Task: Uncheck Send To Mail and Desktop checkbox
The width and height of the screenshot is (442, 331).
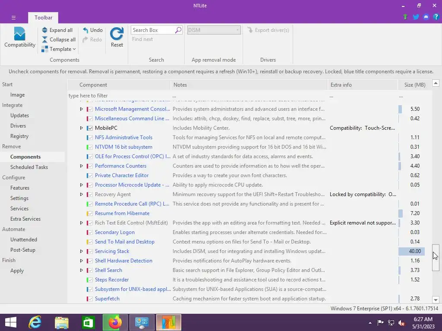Action: tap(90, 242)
